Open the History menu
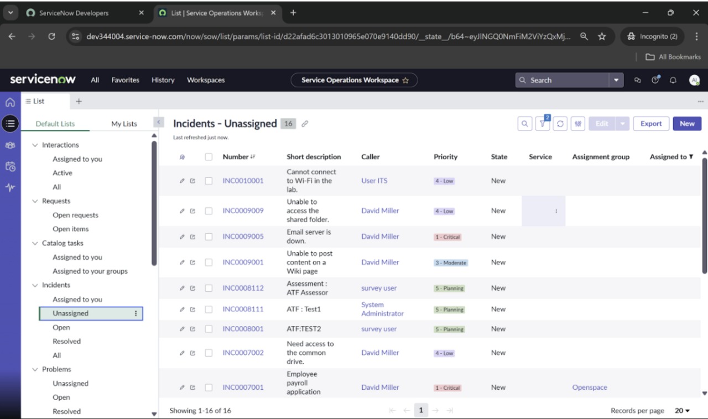Image resolution: width=708 pixels, height=419 pixels. (163, 80)
